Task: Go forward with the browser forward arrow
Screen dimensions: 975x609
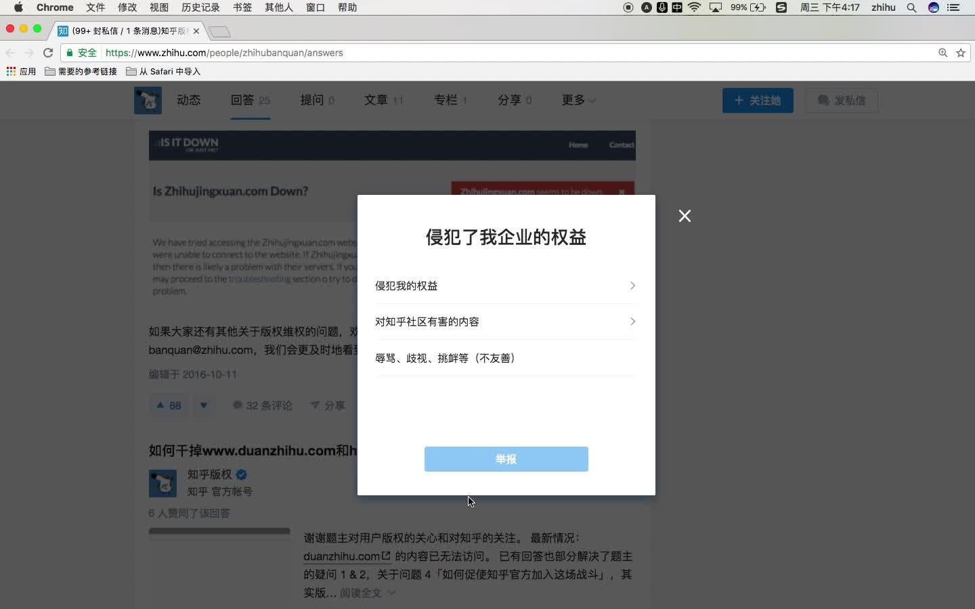Action: [29, 53]
